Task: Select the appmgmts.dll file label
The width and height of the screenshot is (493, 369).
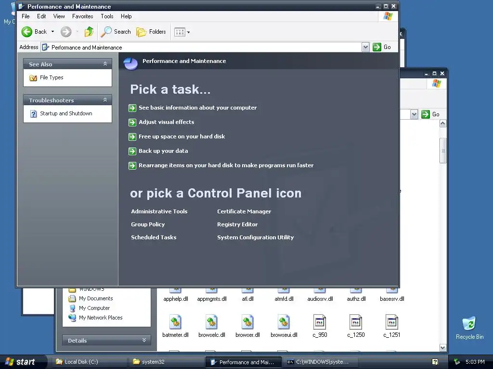Action: 212,299
